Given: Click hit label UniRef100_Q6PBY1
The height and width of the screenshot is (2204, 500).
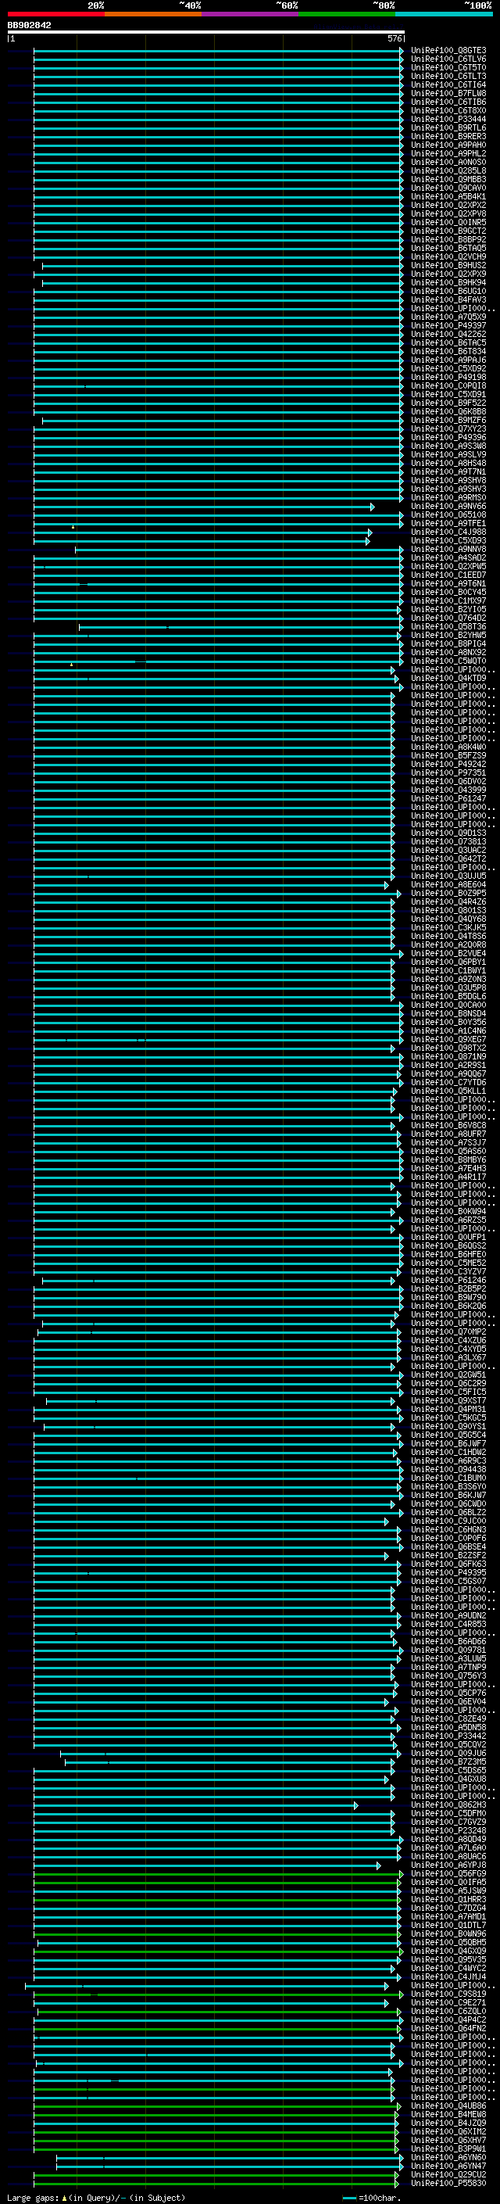Looking at the screenshot, I should point(448,962).
